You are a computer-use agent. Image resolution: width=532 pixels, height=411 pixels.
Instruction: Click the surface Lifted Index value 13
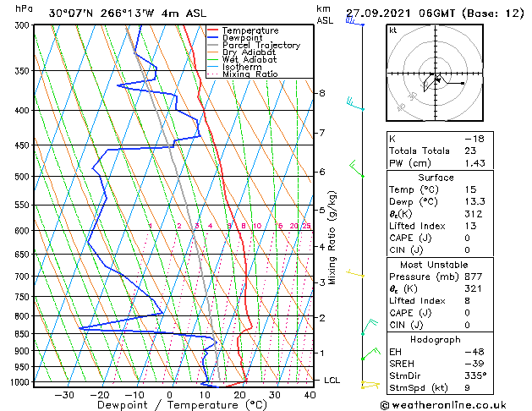tap(470, 226)
